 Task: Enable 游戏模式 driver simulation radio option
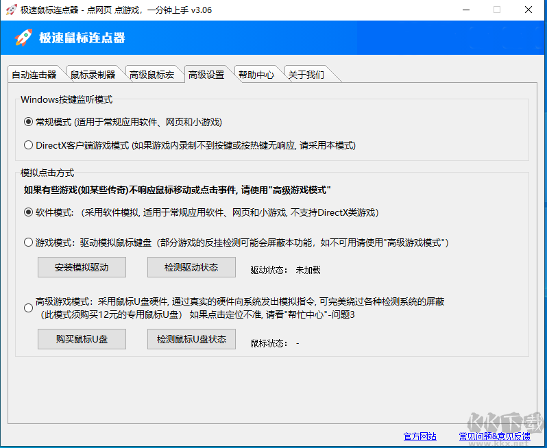pyautogui.click(x=28, y=242)
